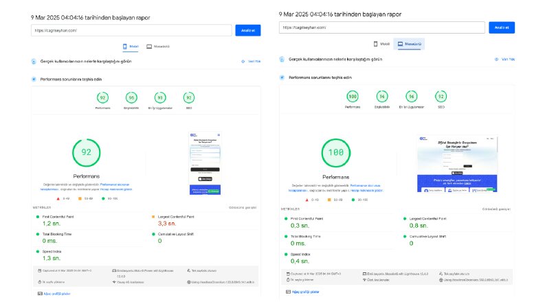Open the Veri Yok link in the desktop report
Viewport: 545px width, 306px height.
tap(504, 59)
